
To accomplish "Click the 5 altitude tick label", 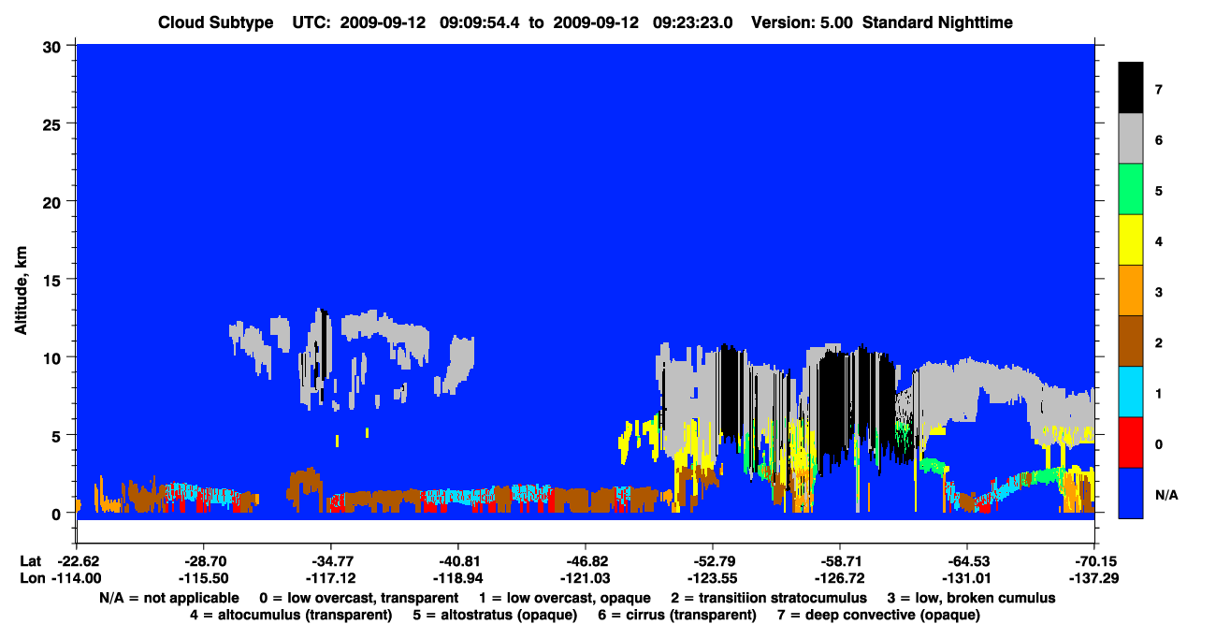I will point(58,435).
